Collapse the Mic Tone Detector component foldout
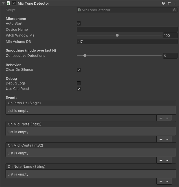This screenshot has width=179, height=187. pyautogui.click(x=3, y=3)
